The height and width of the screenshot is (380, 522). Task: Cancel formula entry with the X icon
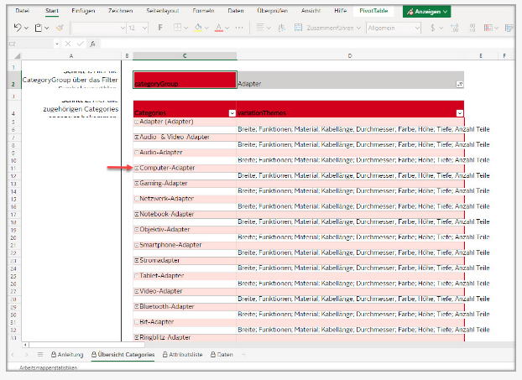(68, 44)
